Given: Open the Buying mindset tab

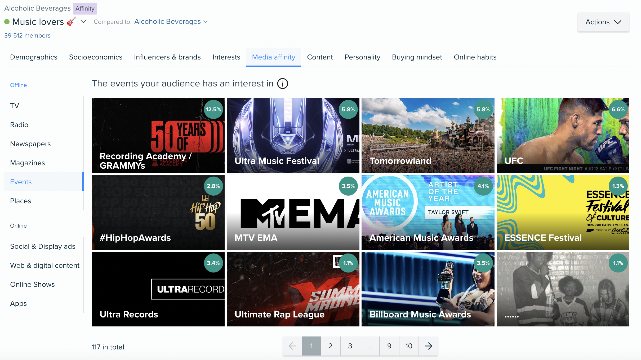Looking at the screenshot, I should pos(417,57).
